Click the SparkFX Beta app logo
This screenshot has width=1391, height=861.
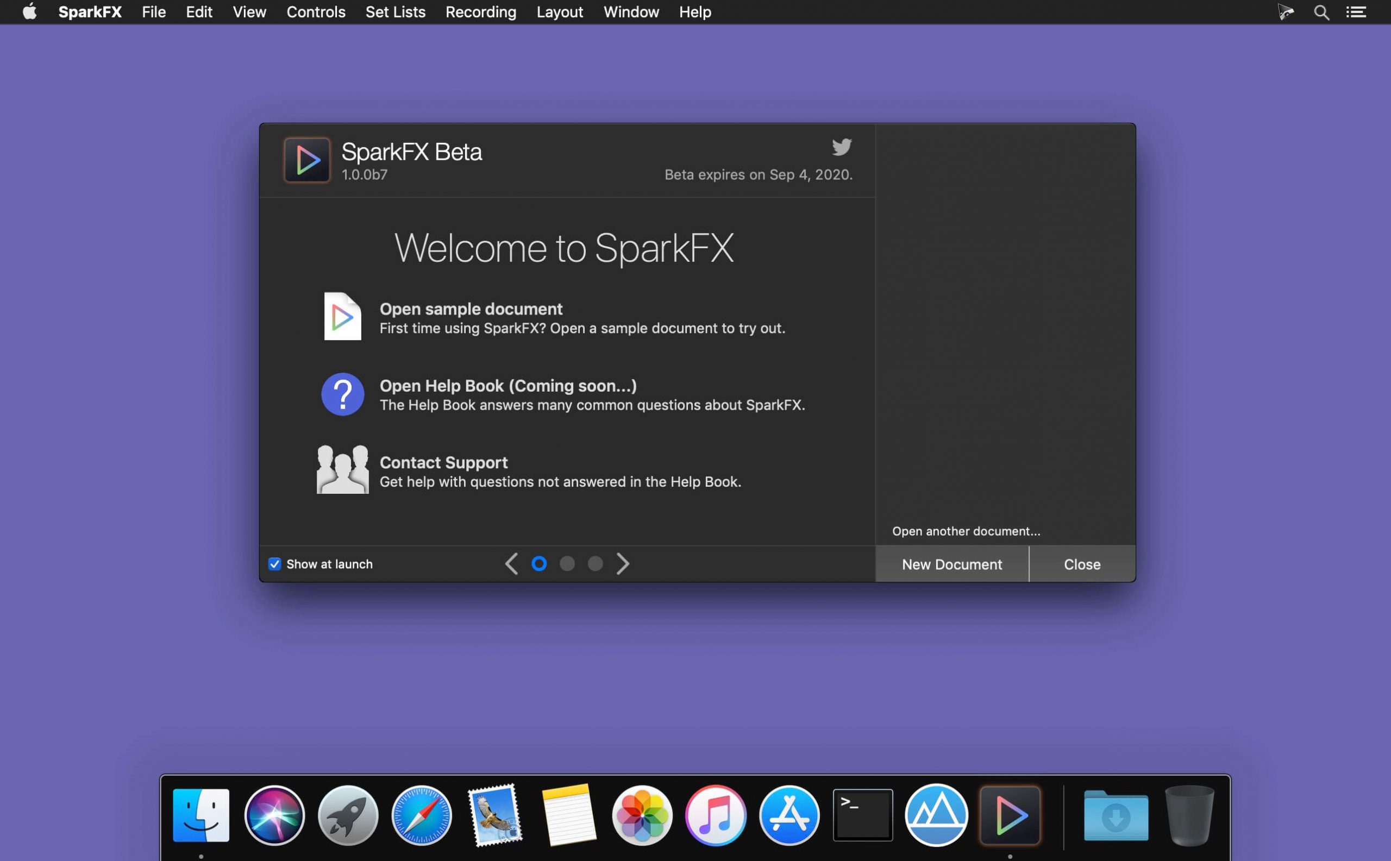pyautogui.click(x=307, y=160)
